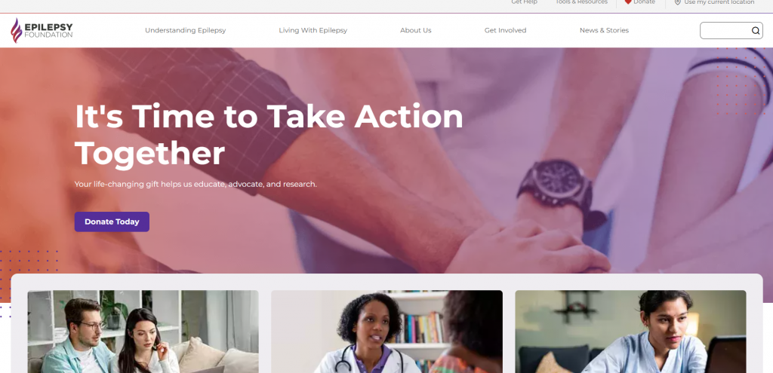The height and width of the screenshot is (373, 773).
Task: Open News & Stories menu
Action: [604, 30]
